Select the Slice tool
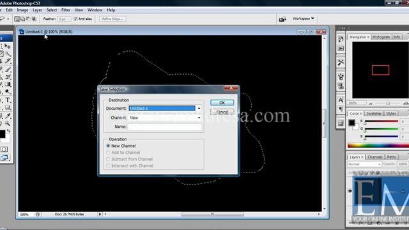The height and width of the screenshot is (230, 409). coord(8,61)
